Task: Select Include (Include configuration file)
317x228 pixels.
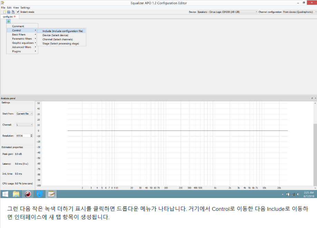Action: click(x=62, y=31)
